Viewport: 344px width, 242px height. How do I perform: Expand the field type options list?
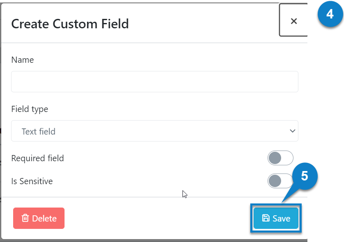click(x=155, y=131)
